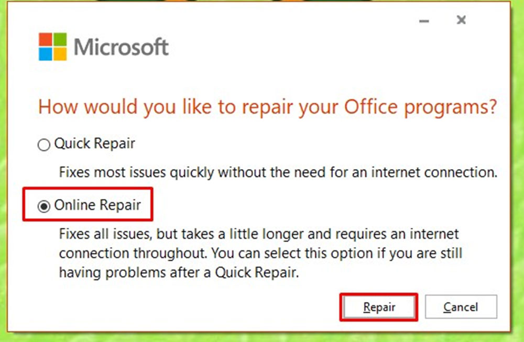
Task: Click the yellow square of the Microsoft logo
Action: coord(60,54)
